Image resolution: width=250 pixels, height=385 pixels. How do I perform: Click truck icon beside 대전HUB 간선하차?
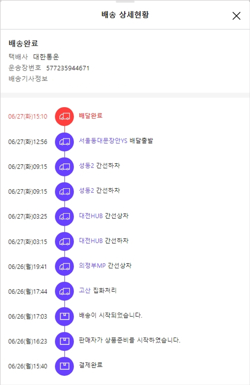point(64,241)
